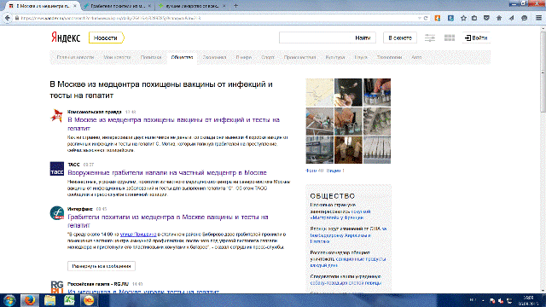546x307 pixels.
Task: Switch to the Общество tab
Action: coord(182,57)
